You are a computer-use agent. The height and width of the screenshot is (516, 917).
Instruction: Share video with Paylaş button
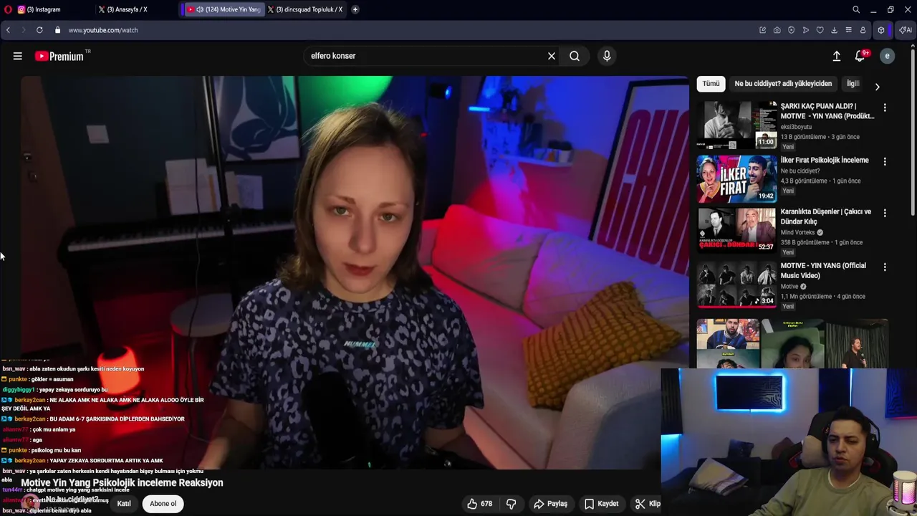click(x=550, y=504)
